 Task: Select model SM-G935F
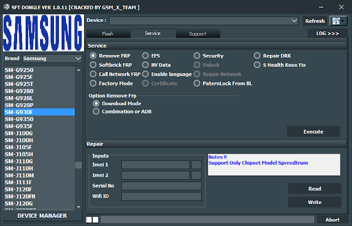tap(39, 126)
